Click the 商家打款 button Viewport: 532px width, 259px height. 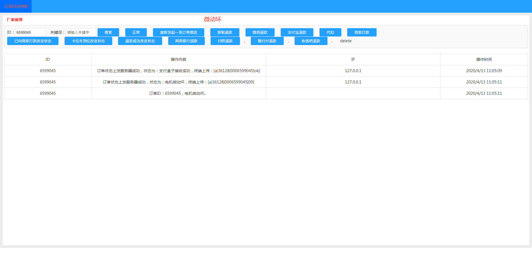pyautogui.click(x=362, y=32)
